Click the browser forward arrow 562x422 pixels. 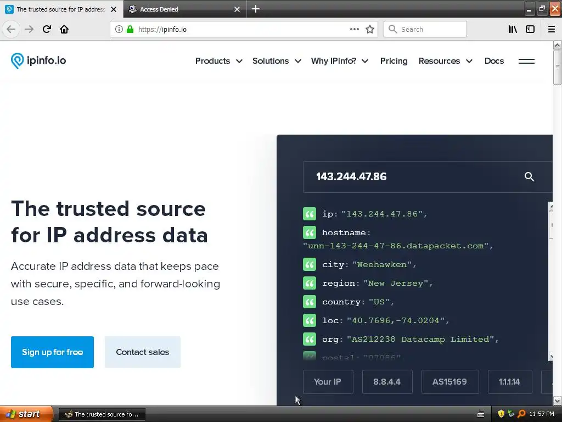pyautogui.click(x=29, y=29)
